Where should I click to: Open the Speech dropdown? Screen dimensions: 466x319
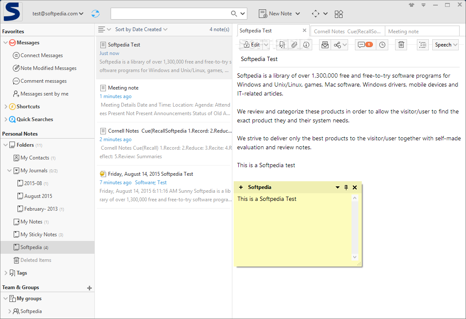click(x=445, y=45)
